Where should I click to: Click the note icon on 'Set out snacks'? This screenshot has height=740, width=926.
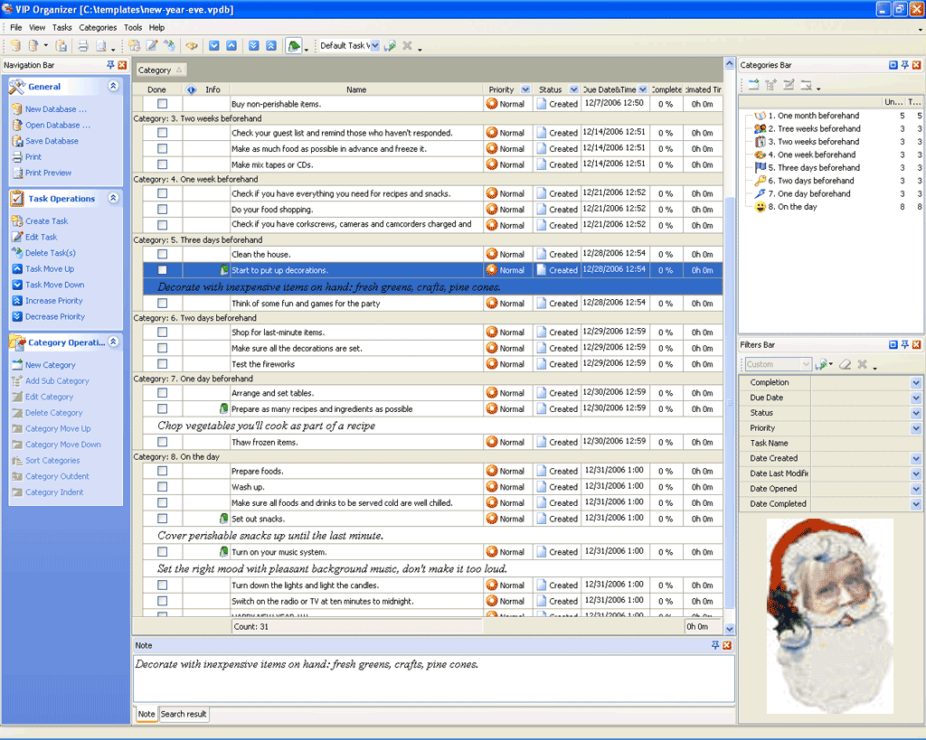coord(223,519)
